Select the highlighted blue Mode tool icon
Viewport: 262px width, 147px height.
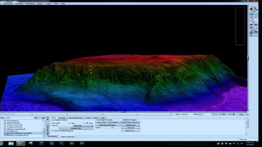pyautogui.click(x=251, y=13)
